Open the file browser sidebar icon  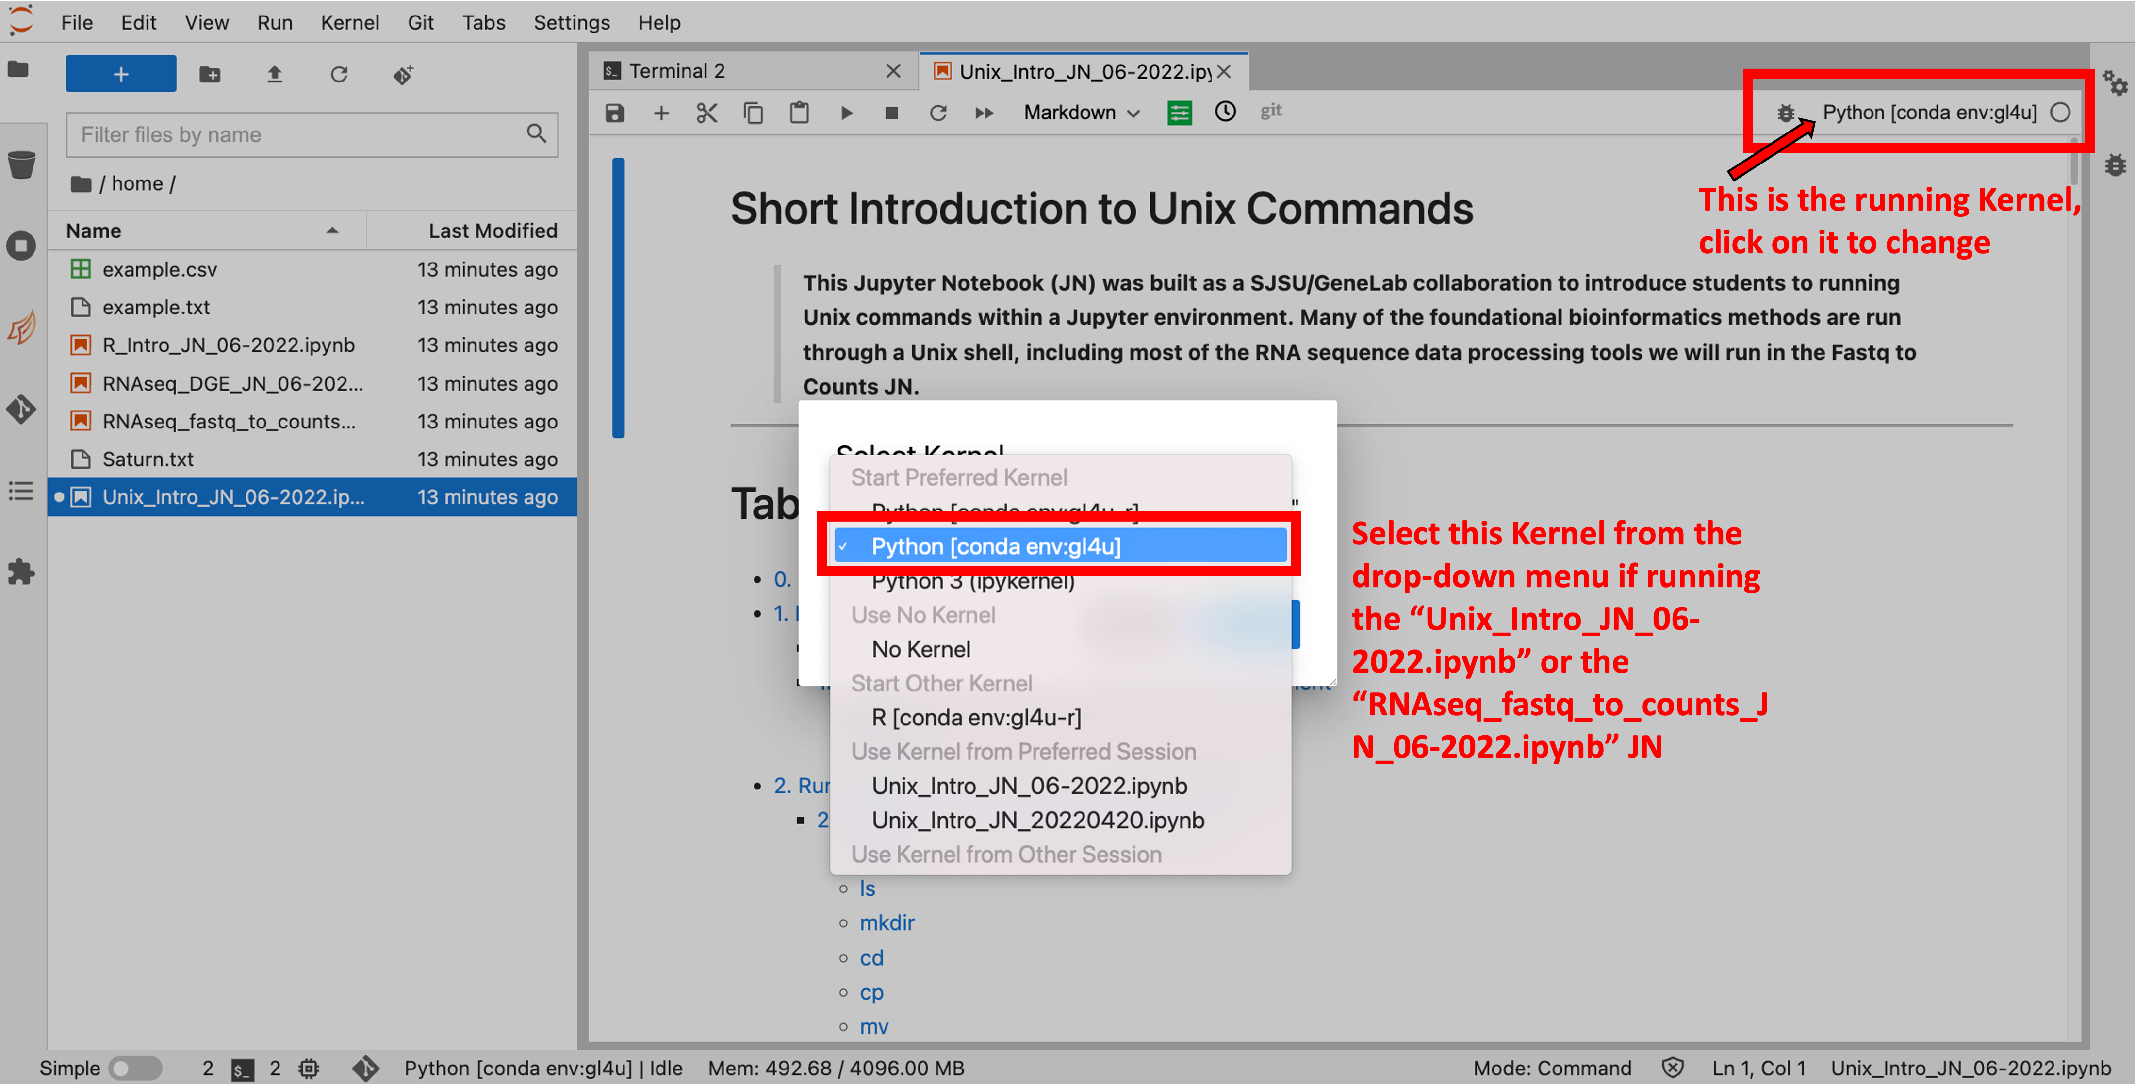tap(18, 69)
